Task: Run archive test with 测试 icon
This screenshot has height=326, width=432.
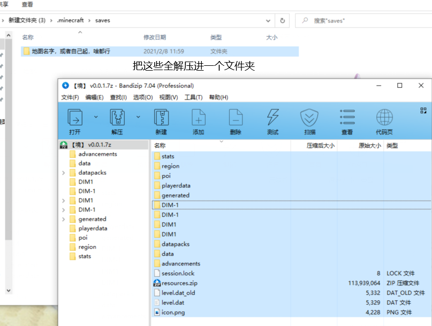Action: pyautogui.click(x=272, y=118)
